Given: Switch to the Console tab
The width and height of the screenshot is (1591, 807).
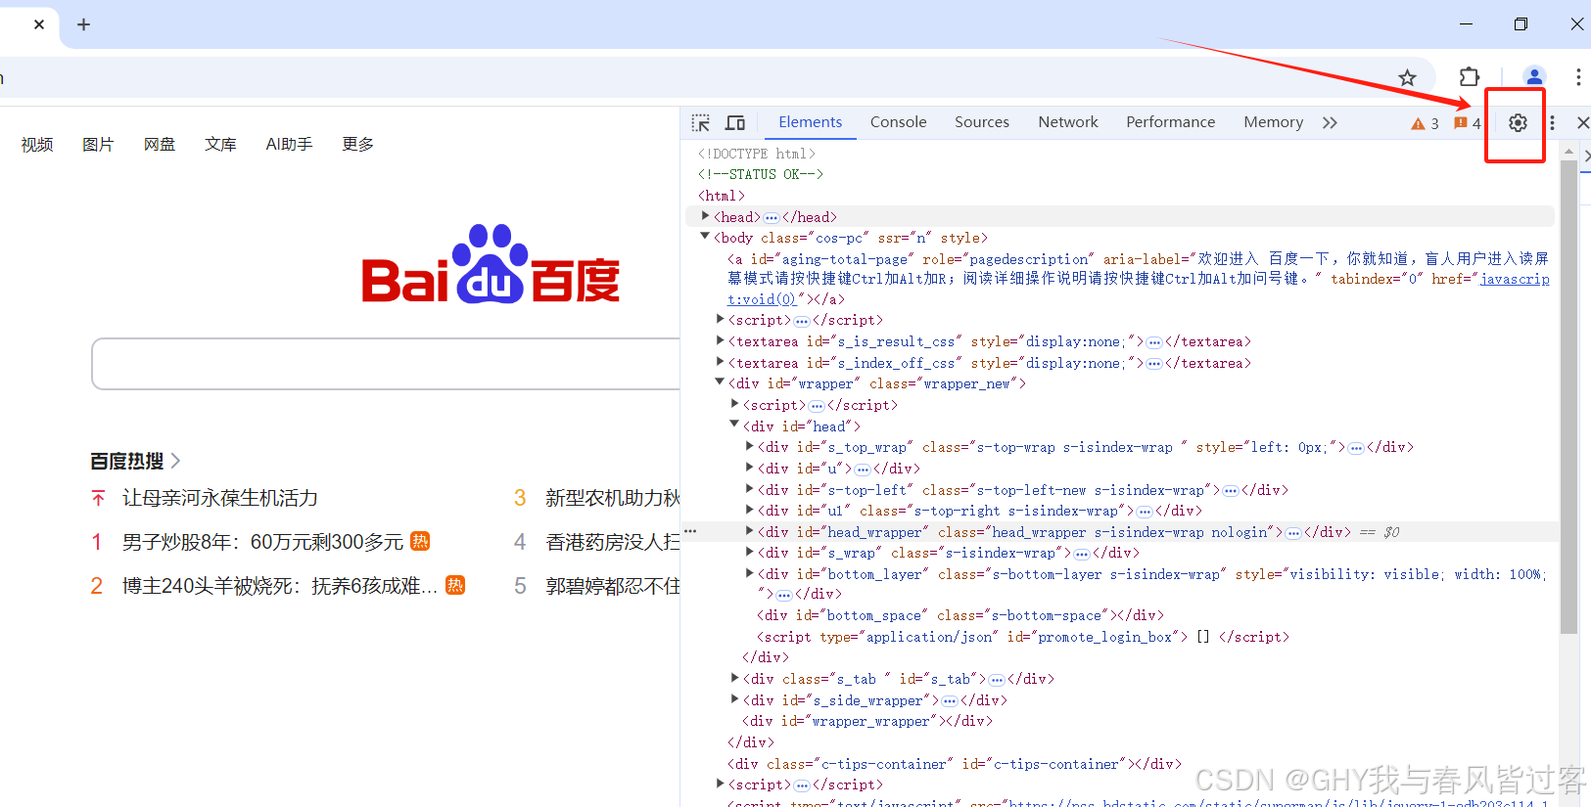Looking at the screenshot, I should [x=898, y=122].
